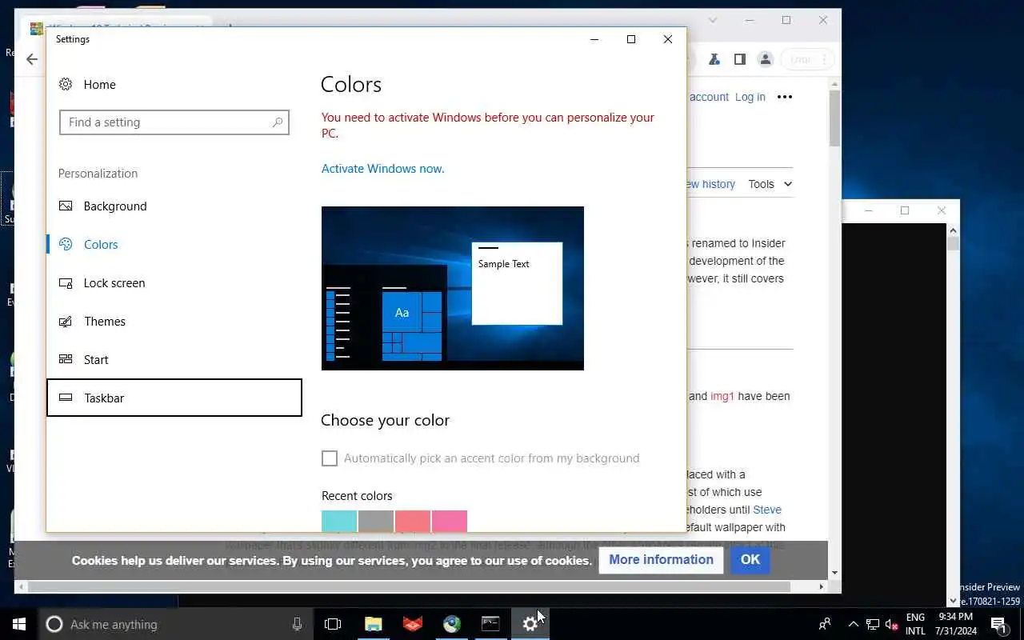The image size is (1024, 640).
Task: Expand the Tools dropdown on wiki page
Action: (770, 184)
